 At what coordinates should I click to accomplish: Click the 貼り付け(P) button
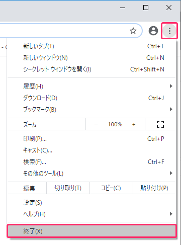coord(154,188)
